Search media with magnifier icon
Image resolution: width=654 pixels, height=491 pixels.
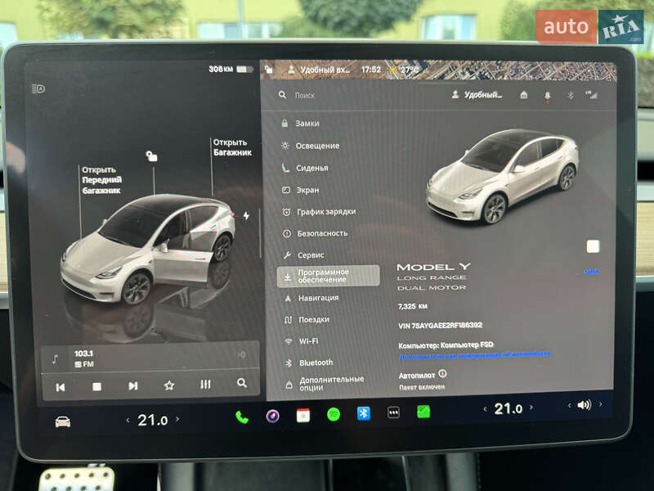click(241, 383)
